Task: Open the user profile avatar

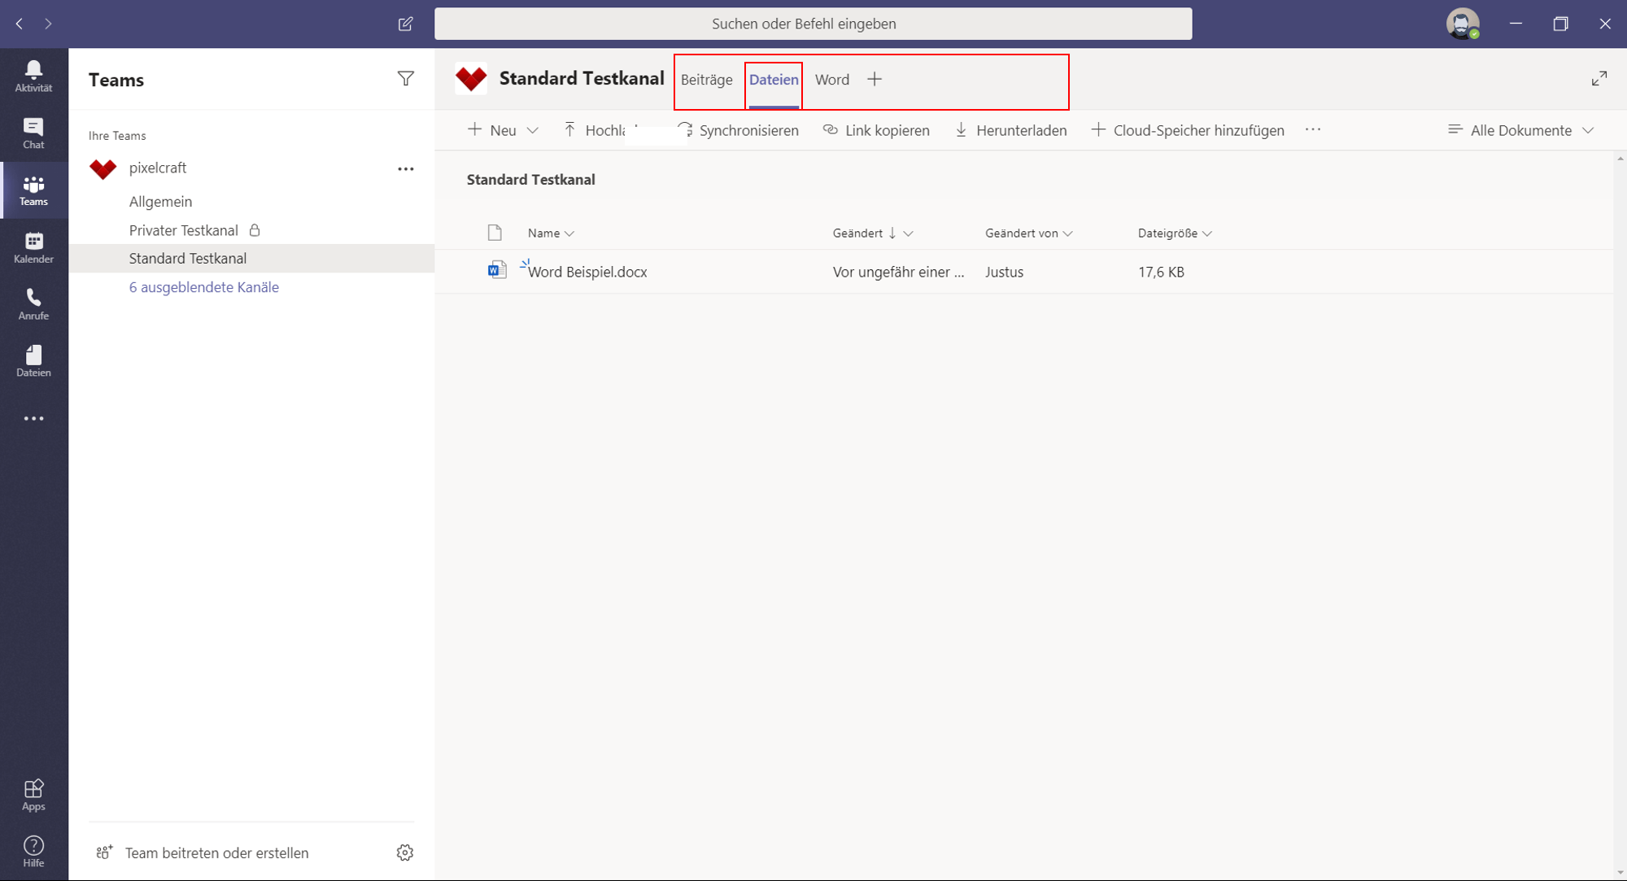Action: 1462,24
